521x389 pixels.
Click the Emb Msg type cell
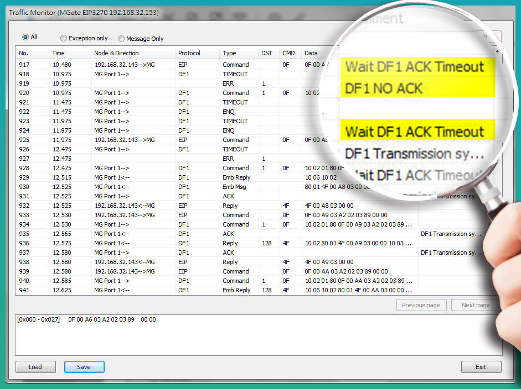pyautogui.click(x=234, y=187)
